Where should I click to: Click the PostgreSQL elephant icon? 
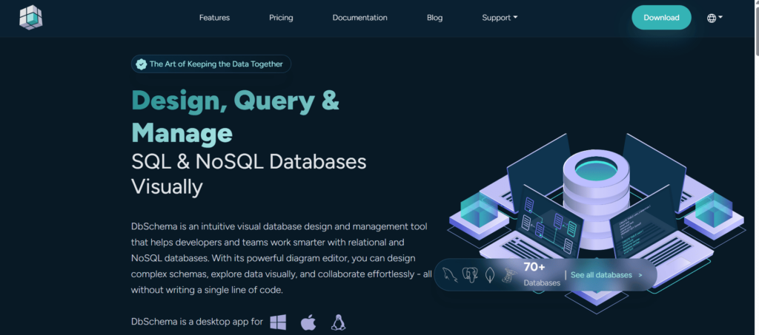click(x=469, y=275)
